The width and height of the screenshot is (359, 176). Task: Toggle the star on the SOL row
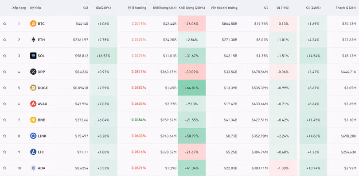[4, 56]
